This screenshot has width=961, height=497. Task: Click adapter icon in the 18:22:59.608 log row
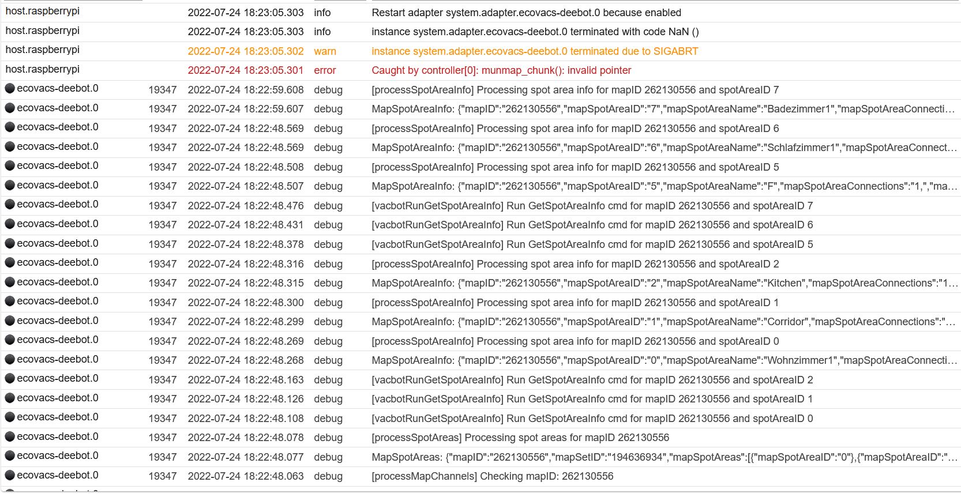click(10, 88)
